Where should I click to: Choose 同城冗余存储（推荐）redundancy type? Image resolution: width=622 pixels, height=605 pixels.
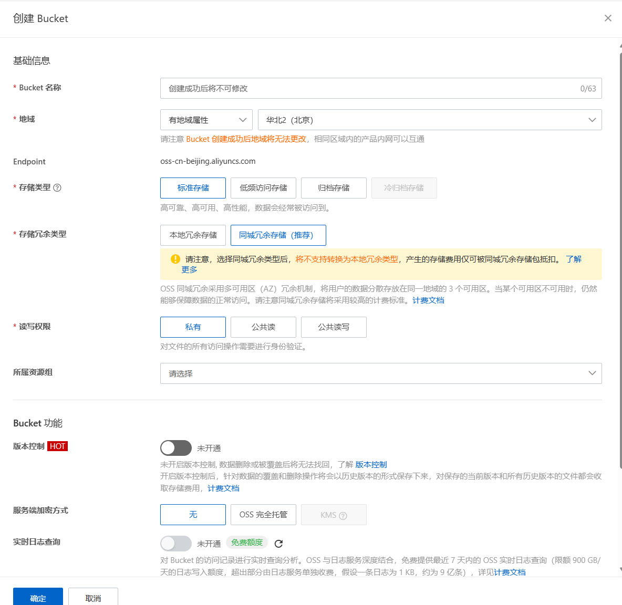coord(278,235)
